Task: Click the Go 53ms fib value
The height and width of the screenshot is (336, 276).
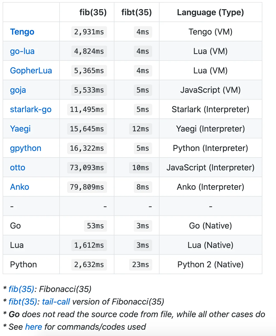Action: 95,226
